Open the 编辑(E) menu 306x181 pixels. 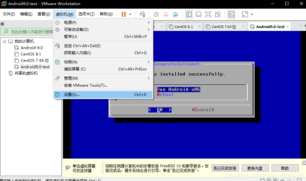[26, 14]
